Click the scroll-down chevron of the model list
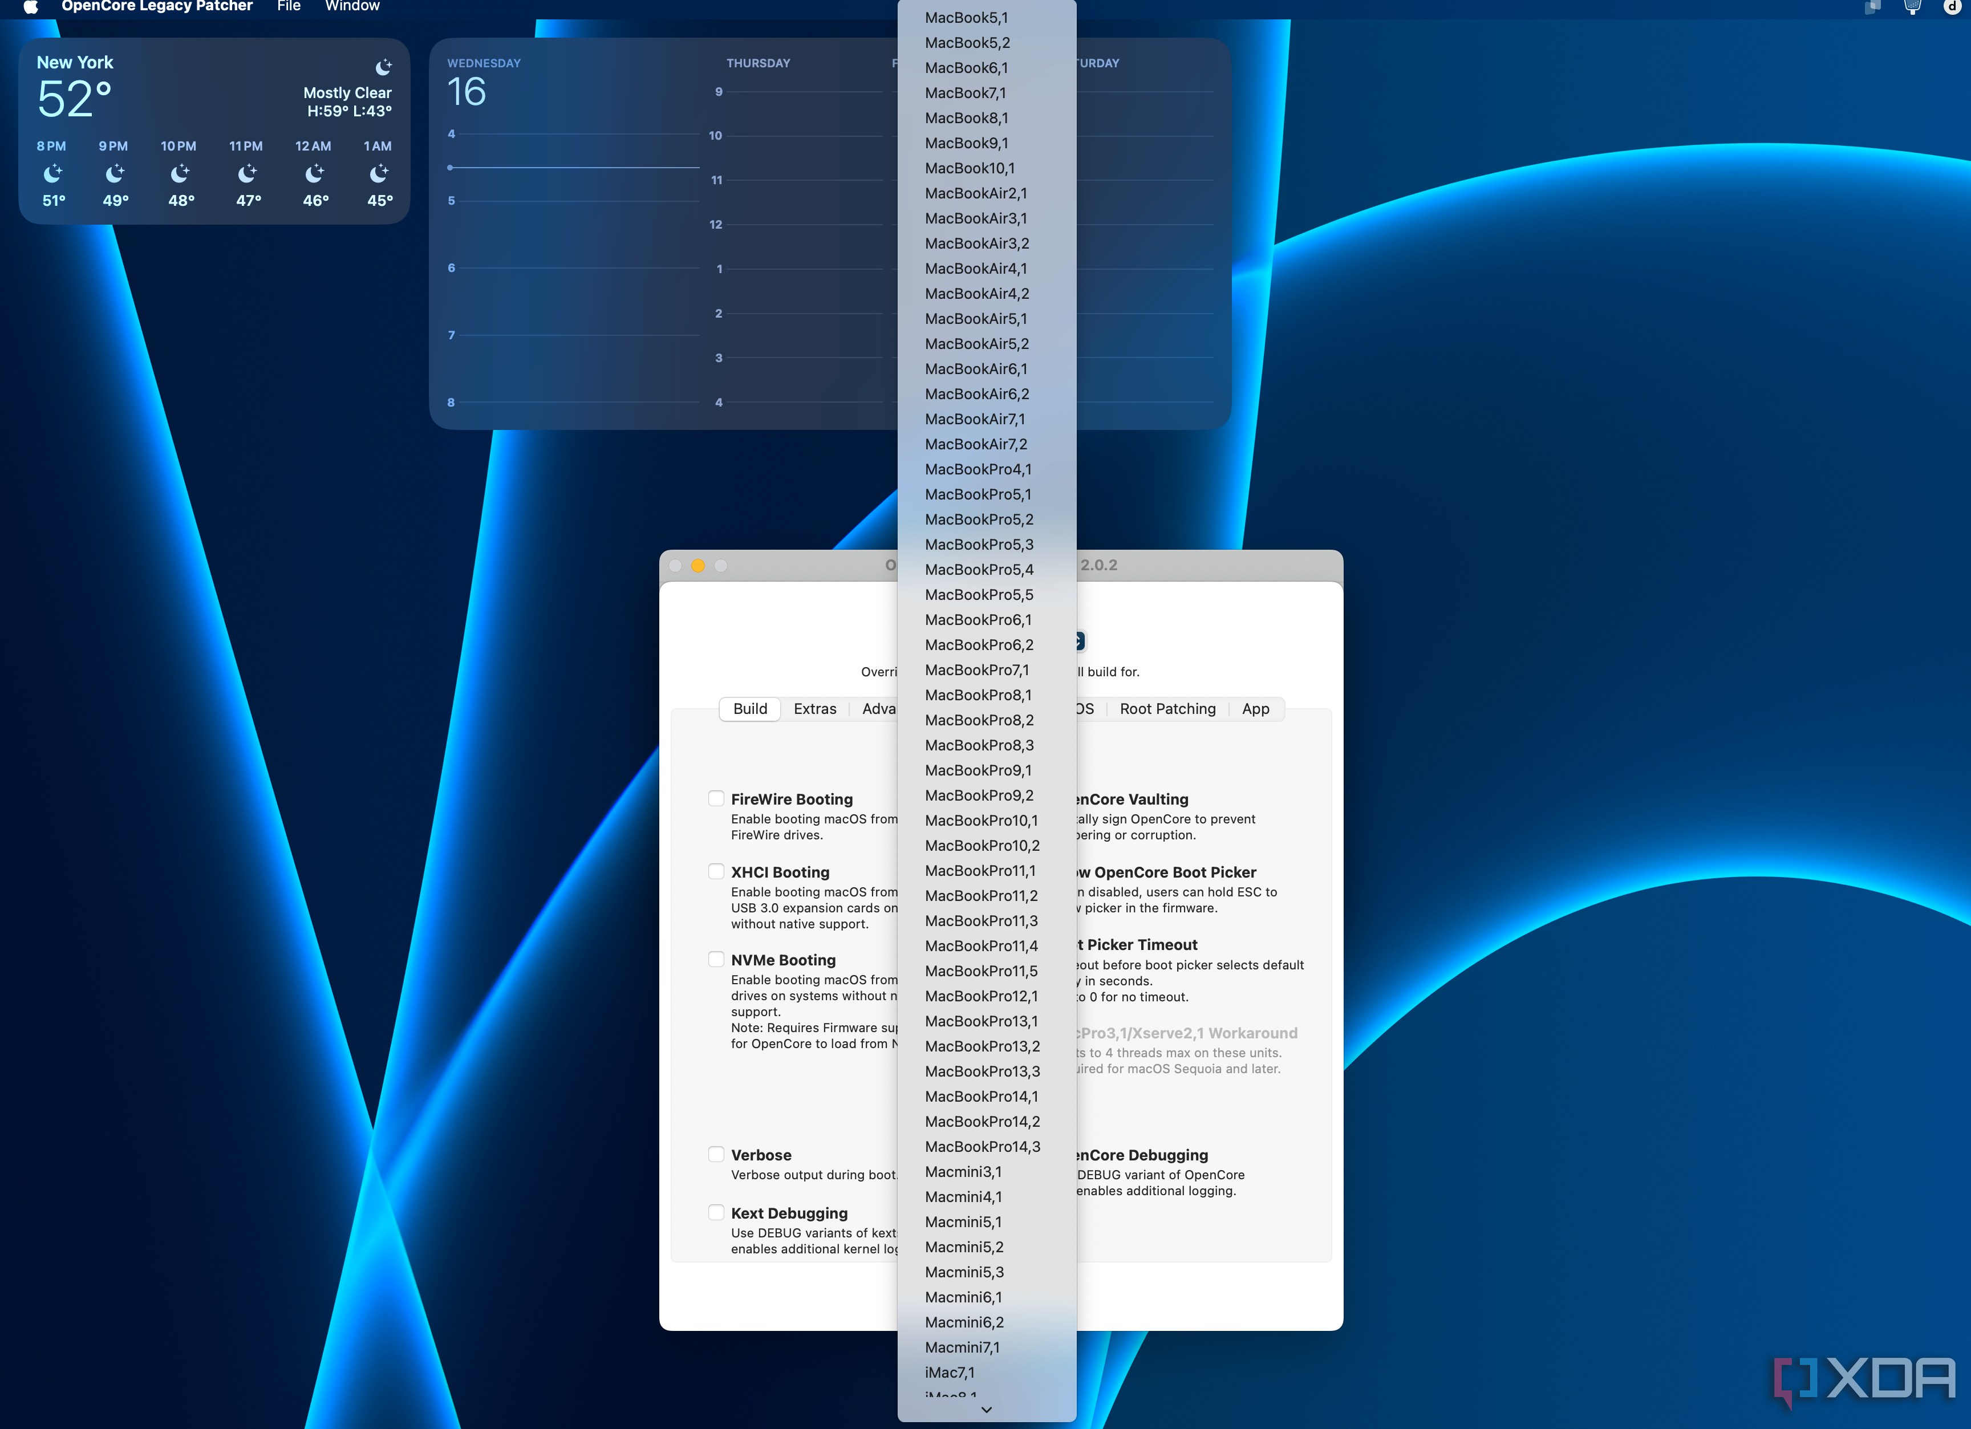This screenshot has height=1429, width=1971. pos(987,1410)
